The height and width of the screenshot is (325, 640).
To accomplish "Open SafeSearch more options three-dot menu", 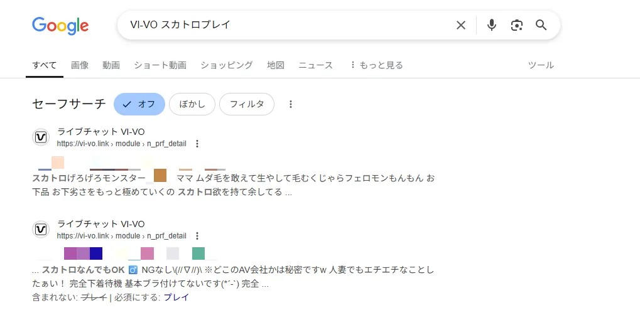I will 291,104.
